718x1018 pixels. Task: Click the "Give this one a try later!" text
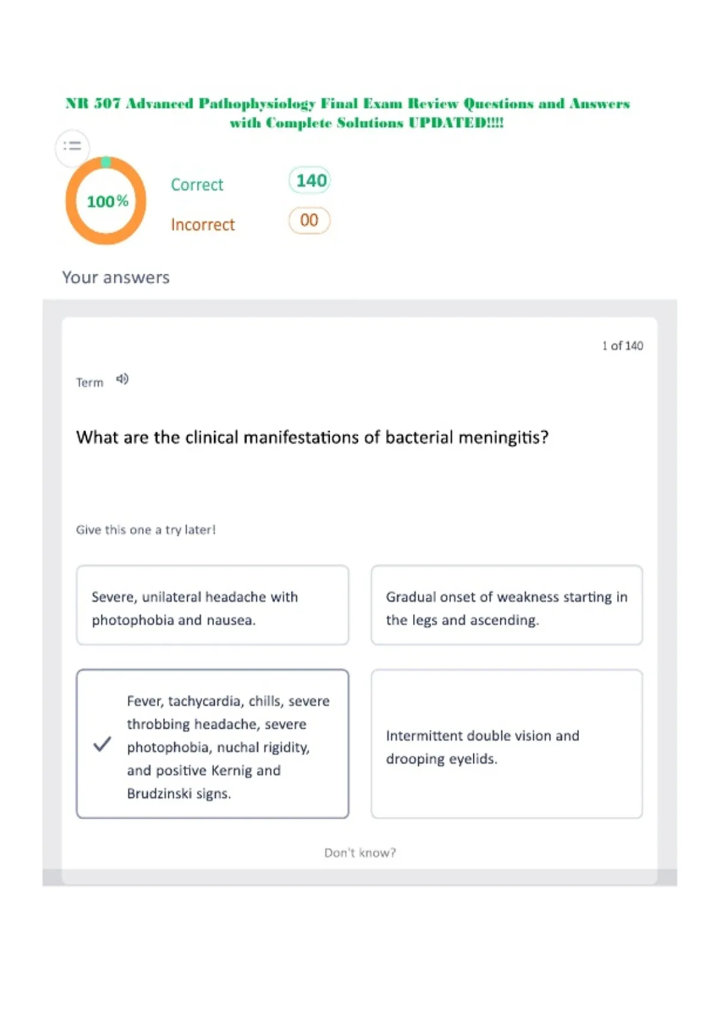click(x=145, y=529)
